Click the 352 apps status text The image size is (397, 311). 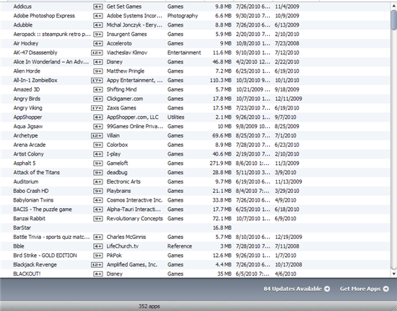click(149, 306)
